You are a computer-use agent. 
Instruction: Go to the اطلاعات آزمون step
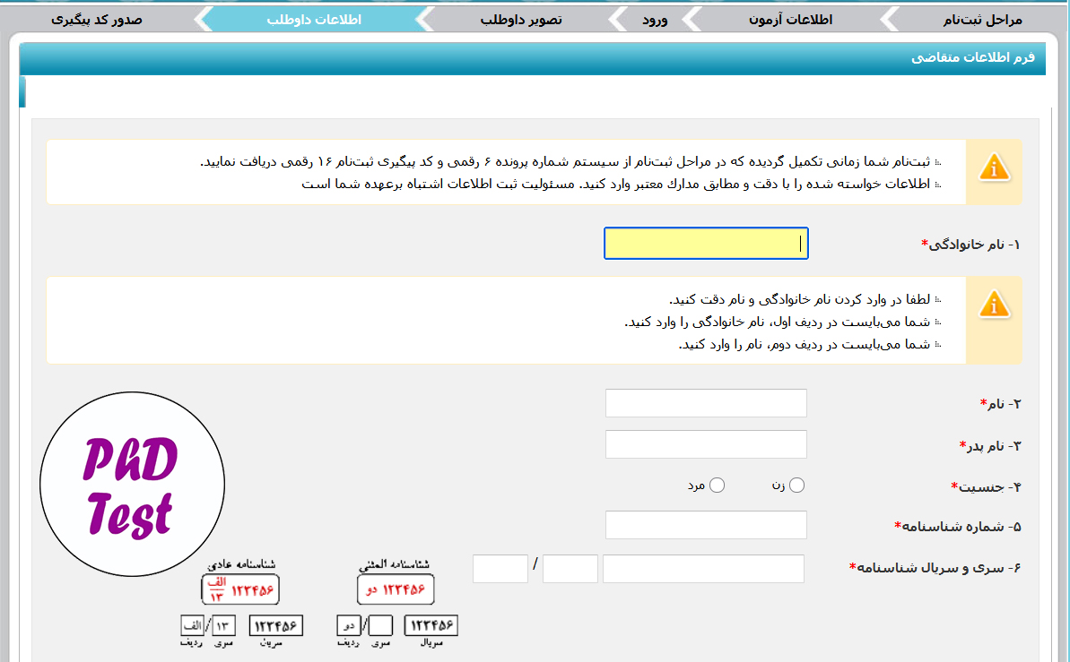(x=790, y=20)
